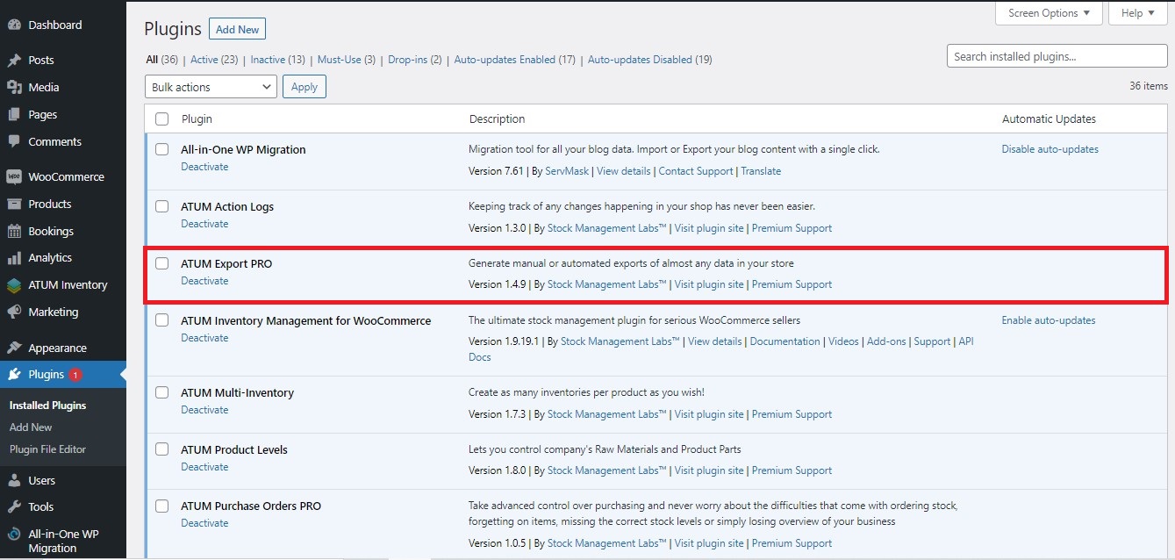Select ATUM Inventory Management for WooCommerce checkbox
This screenshot has height=560, width=1175.
161,320
